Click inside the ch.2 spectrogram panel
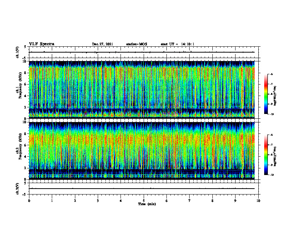The width and height of the screenshot is (291, 225). click(142, 151)
